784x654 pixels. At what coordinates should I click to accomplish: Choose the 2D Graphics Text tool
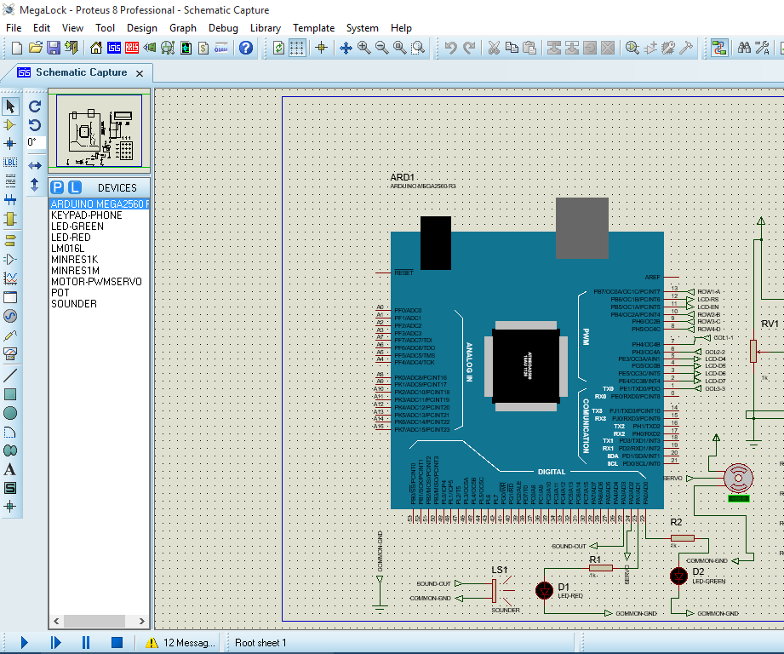(10, 469)
